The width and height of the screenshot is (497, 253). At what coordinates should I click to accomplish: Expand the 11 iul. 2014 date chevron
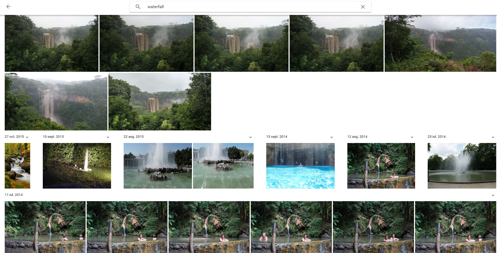point(493,195)
